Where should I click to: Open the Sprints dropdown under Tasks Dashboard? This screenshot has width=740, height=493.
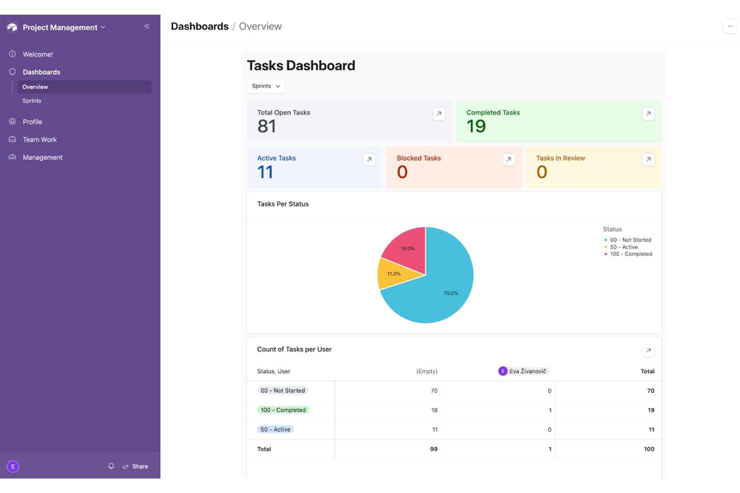pyautogui.click(x=265, y=86)
